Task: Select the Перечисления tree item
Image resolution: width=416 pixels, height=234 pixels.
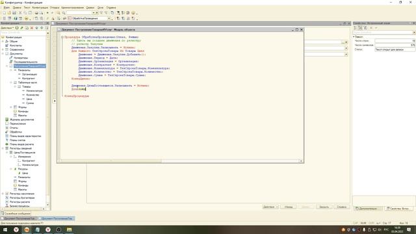Action: coord(18,123)
